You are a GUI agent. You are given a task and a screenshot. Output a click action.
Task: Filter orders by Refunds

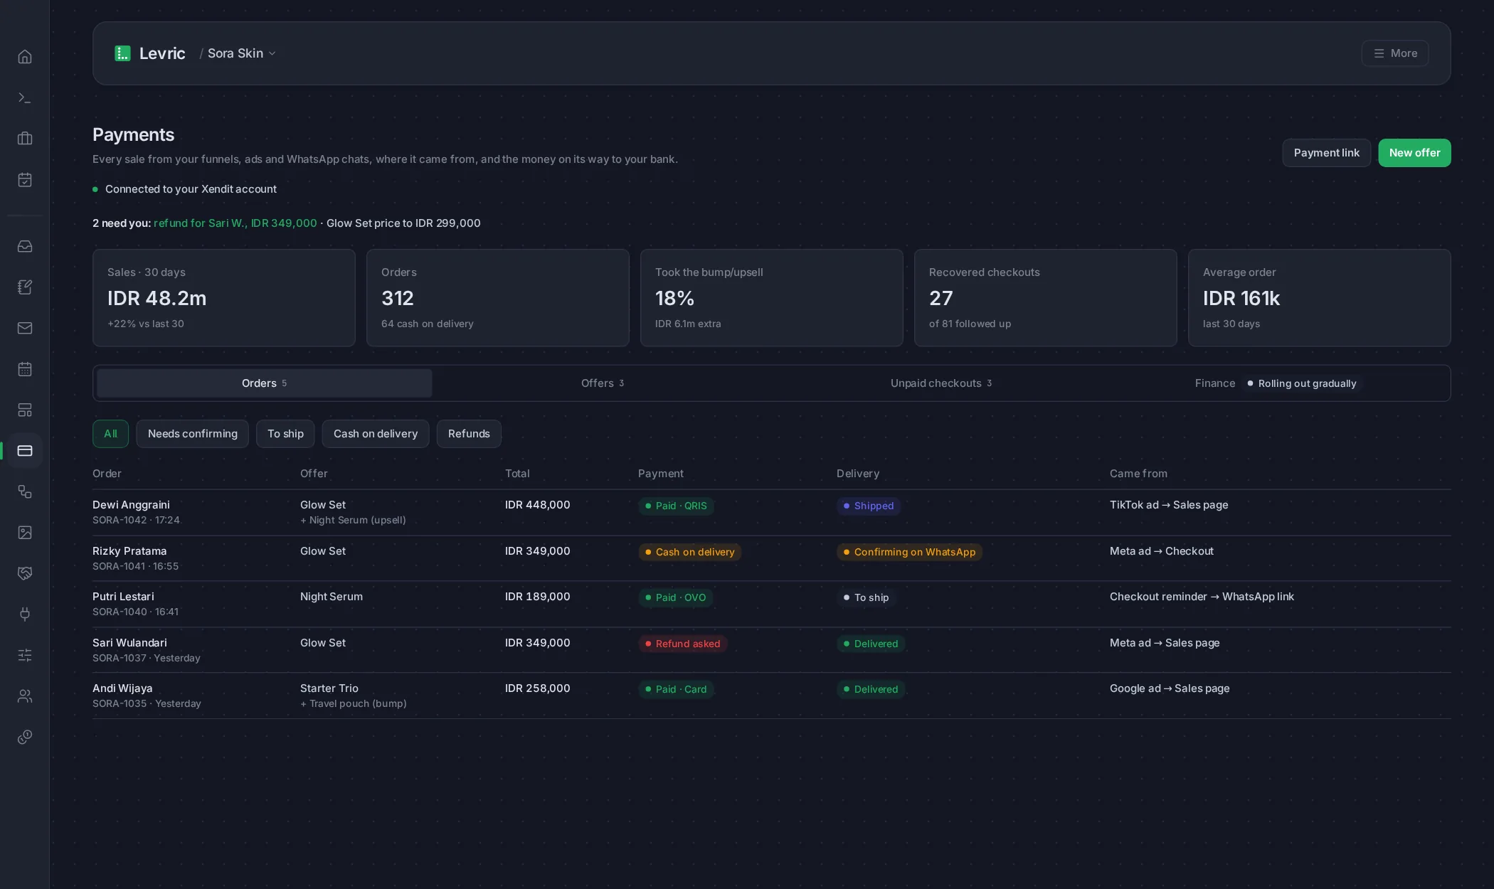469,434
